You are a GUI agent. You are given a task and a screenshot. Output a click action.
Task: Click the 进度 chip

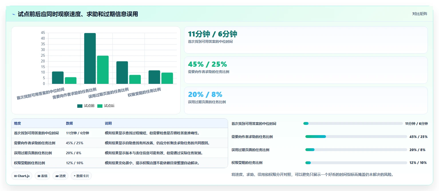click(x=60, y=176)
